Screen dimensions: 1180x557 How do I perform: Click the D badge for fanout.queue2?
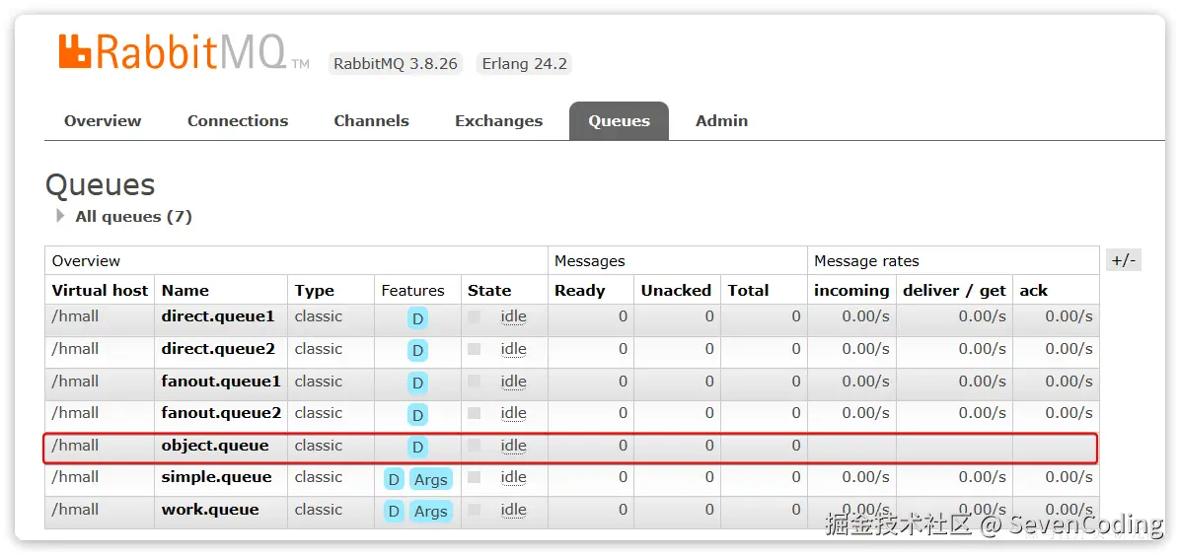click(x=417, y=415)
